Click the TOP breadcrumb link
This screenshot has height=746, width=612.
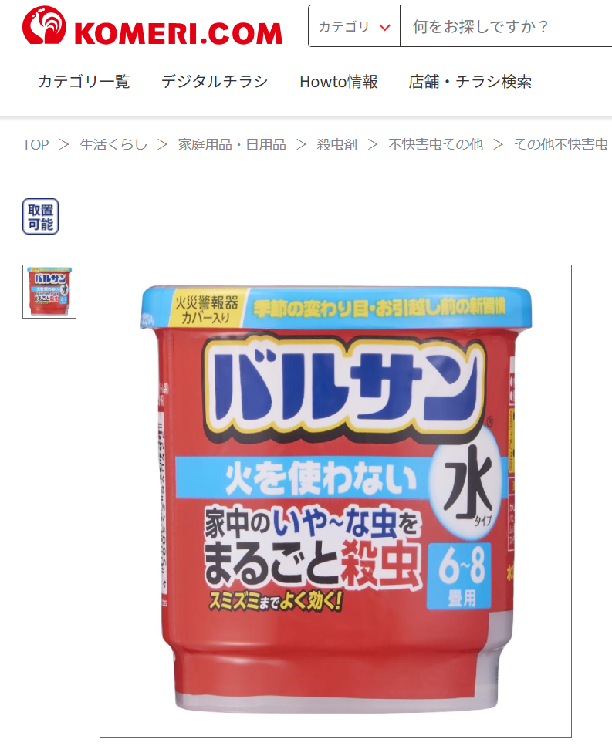(x=36, y=144)
